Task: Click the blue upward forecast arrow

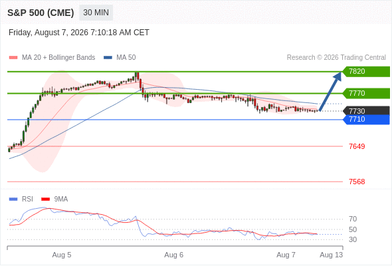Action: pos(330,91)
